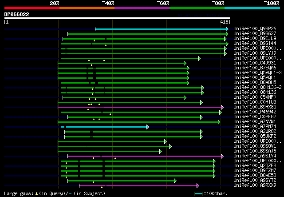Click the green alignment bar for A7NVW1
The width and height of the screenshot is (284, 197).
pyautogui.click(x=138, y=122)
